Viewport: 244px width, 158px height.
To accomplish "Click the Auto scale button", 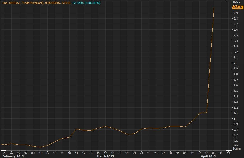I will [237, 149].
